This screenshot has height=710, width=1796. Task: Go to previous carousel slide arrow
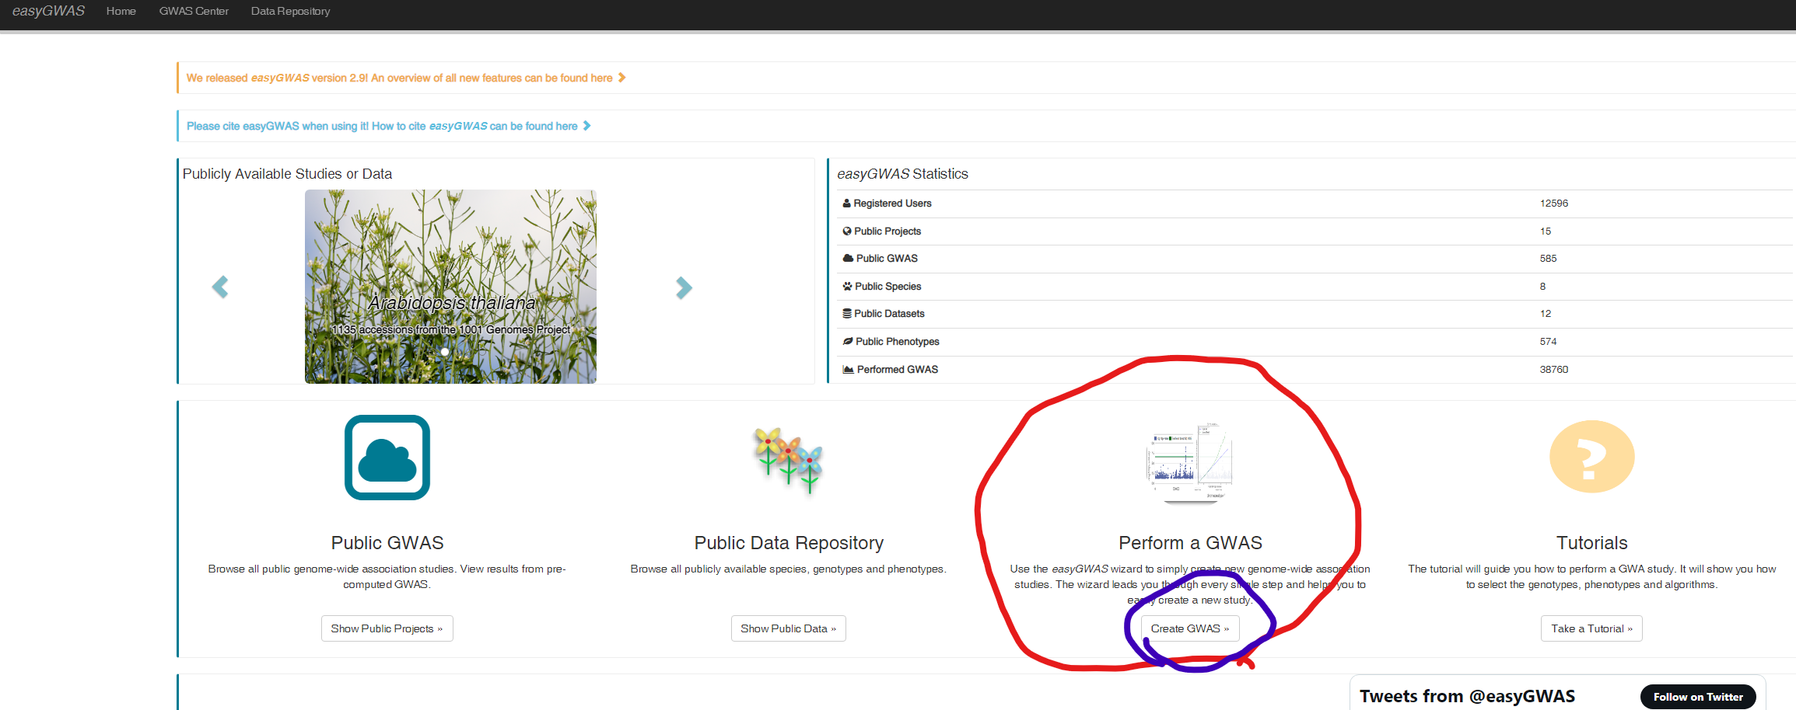(x=220, y=287)
